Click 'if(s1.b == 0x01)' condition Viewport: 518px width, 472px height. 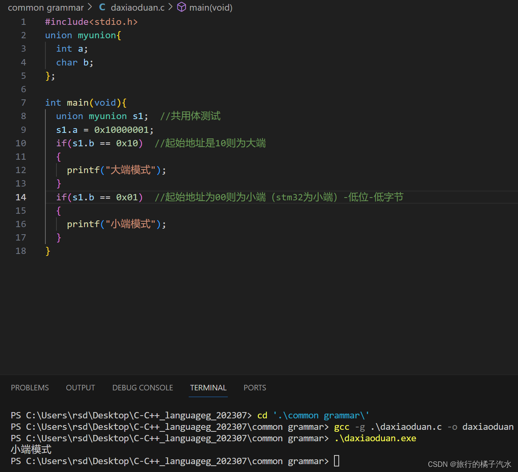pyautogui.click(x=99, y=197)
